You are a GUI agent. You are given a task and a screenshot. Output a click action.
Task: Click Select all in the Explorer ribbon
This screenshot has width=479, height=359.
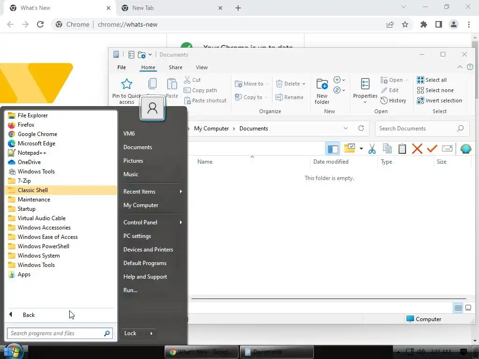point(432,80)
